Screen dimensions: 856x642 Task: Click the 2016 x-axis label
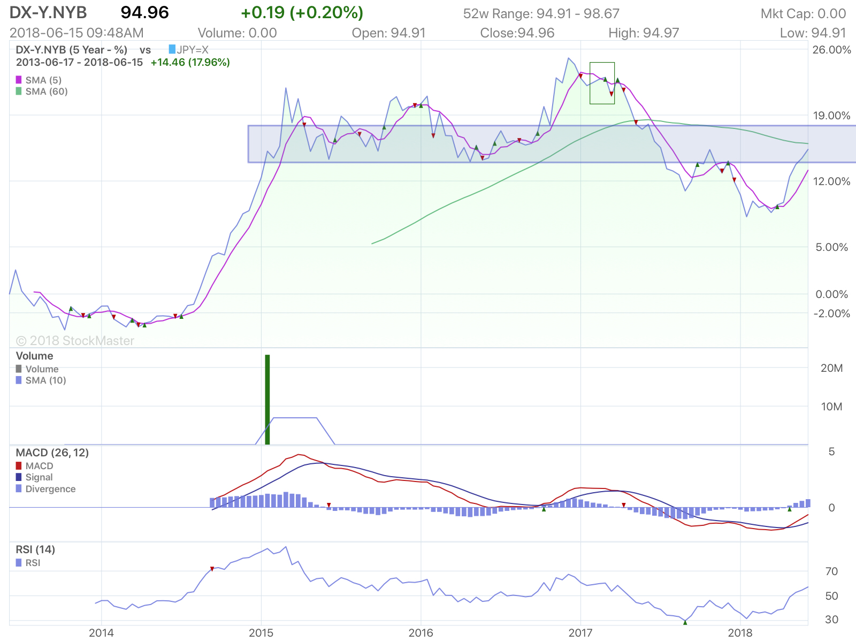click(x=421, y=633)
